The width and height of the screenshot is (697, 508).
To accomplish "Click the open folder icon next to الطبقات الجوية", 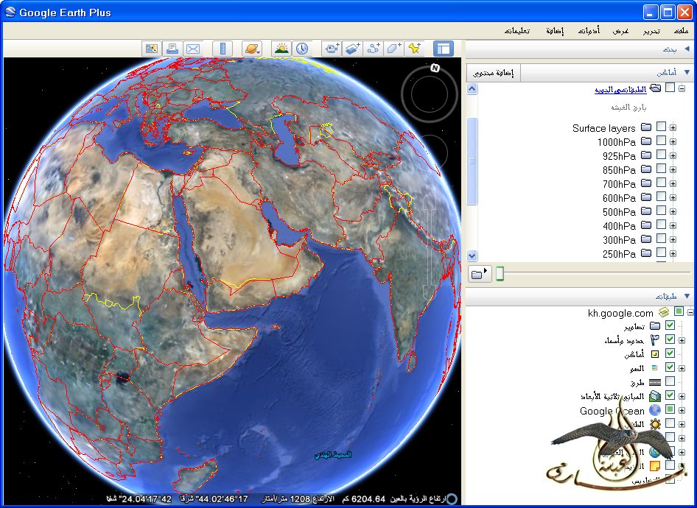I will coord(655,88).
